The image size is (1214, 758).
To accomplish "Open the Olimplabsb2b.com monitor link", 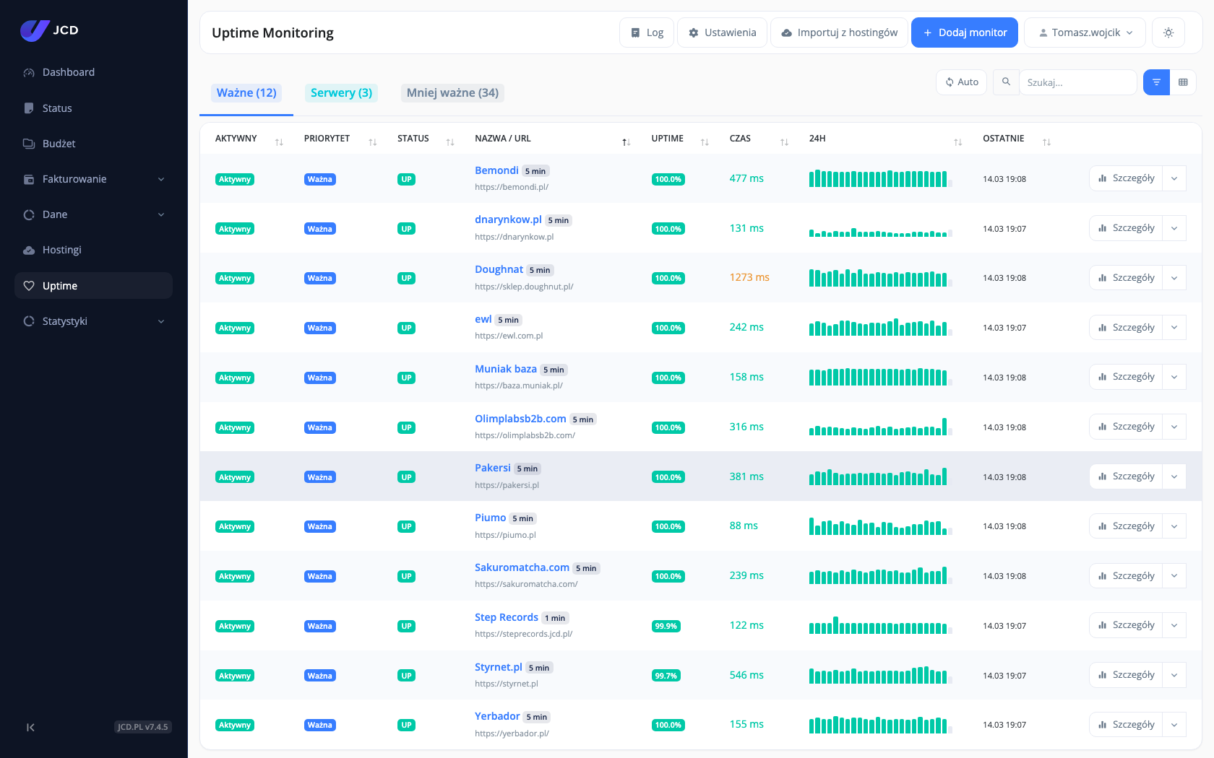I will (x=520, y=419).
